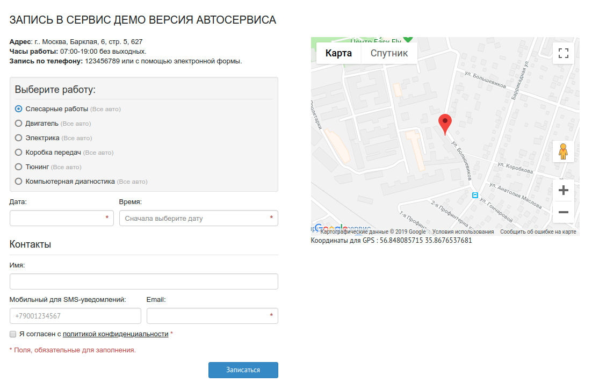Zoom in on the map
This screenshot has height=383, width=592.
[563, 190]
